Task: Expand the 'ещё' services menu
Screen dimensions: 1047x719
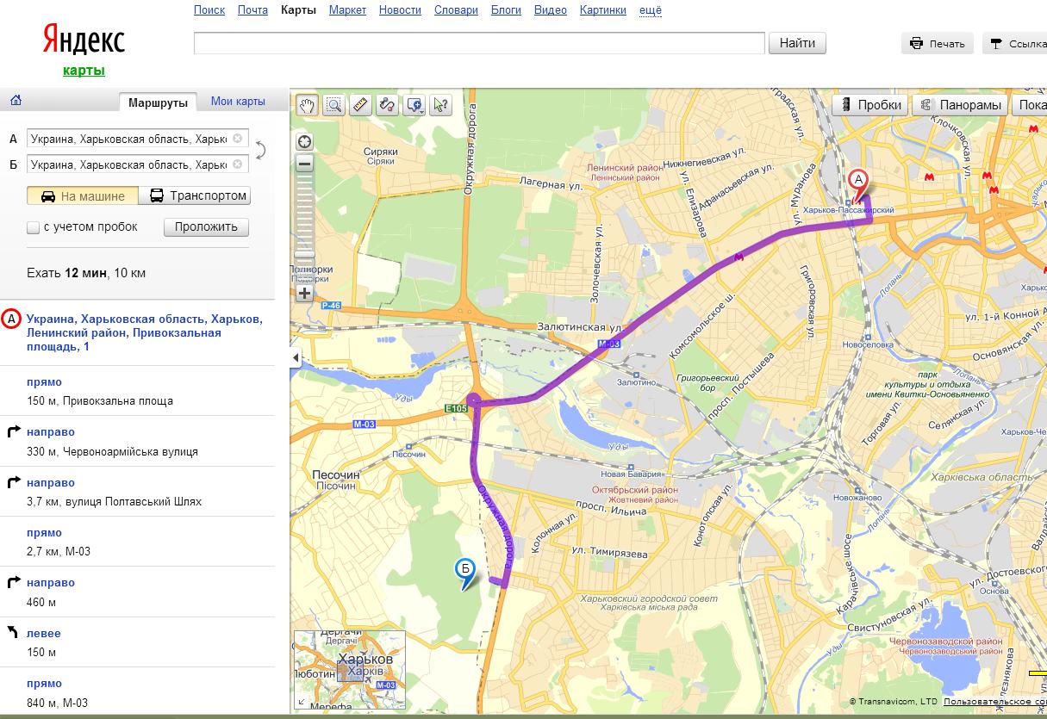Action: [651, 10]
